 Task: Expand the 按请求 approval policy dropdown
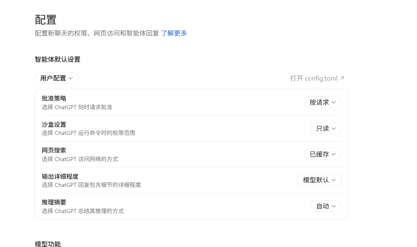pos(323,102)
